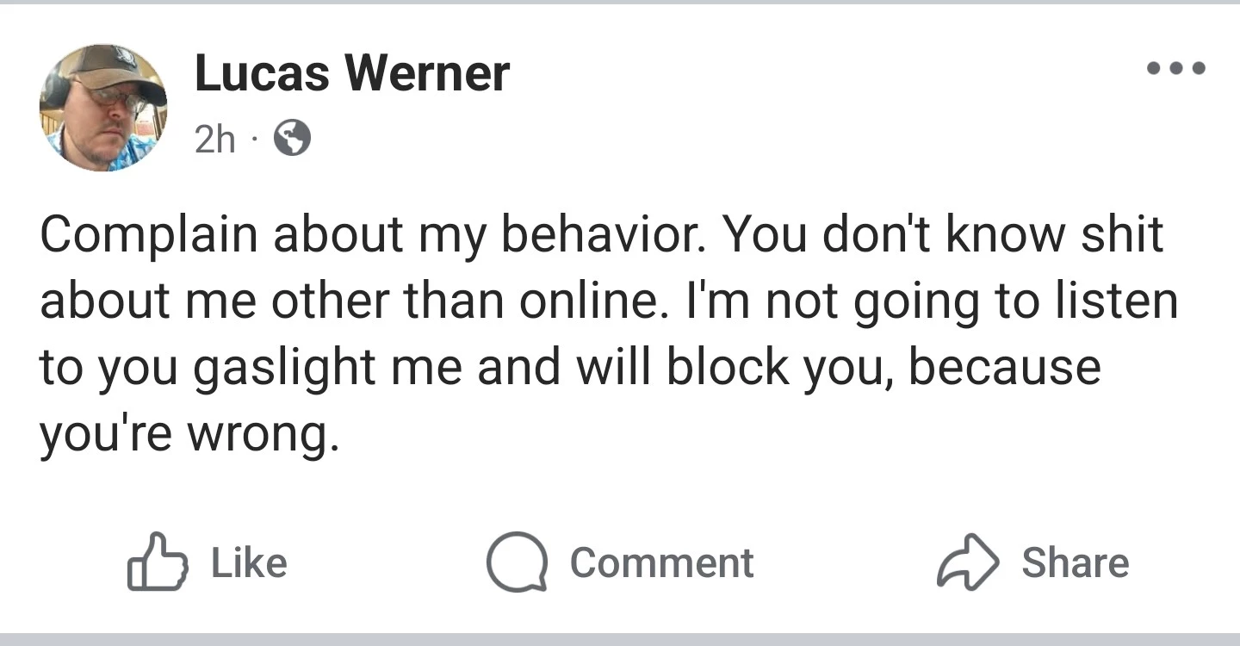Click the globe public audience icon
The image size is (1240, 646).
[x=293, y=138]
